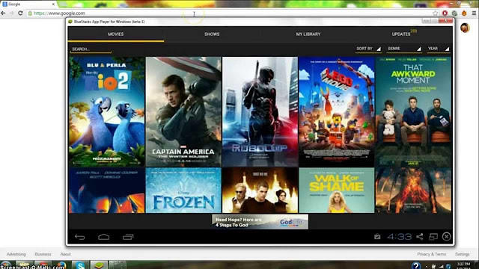The height and width of the screenshot is (269, 479).
Task: Click the Chrome back arrow
Action: coord(3,13)
